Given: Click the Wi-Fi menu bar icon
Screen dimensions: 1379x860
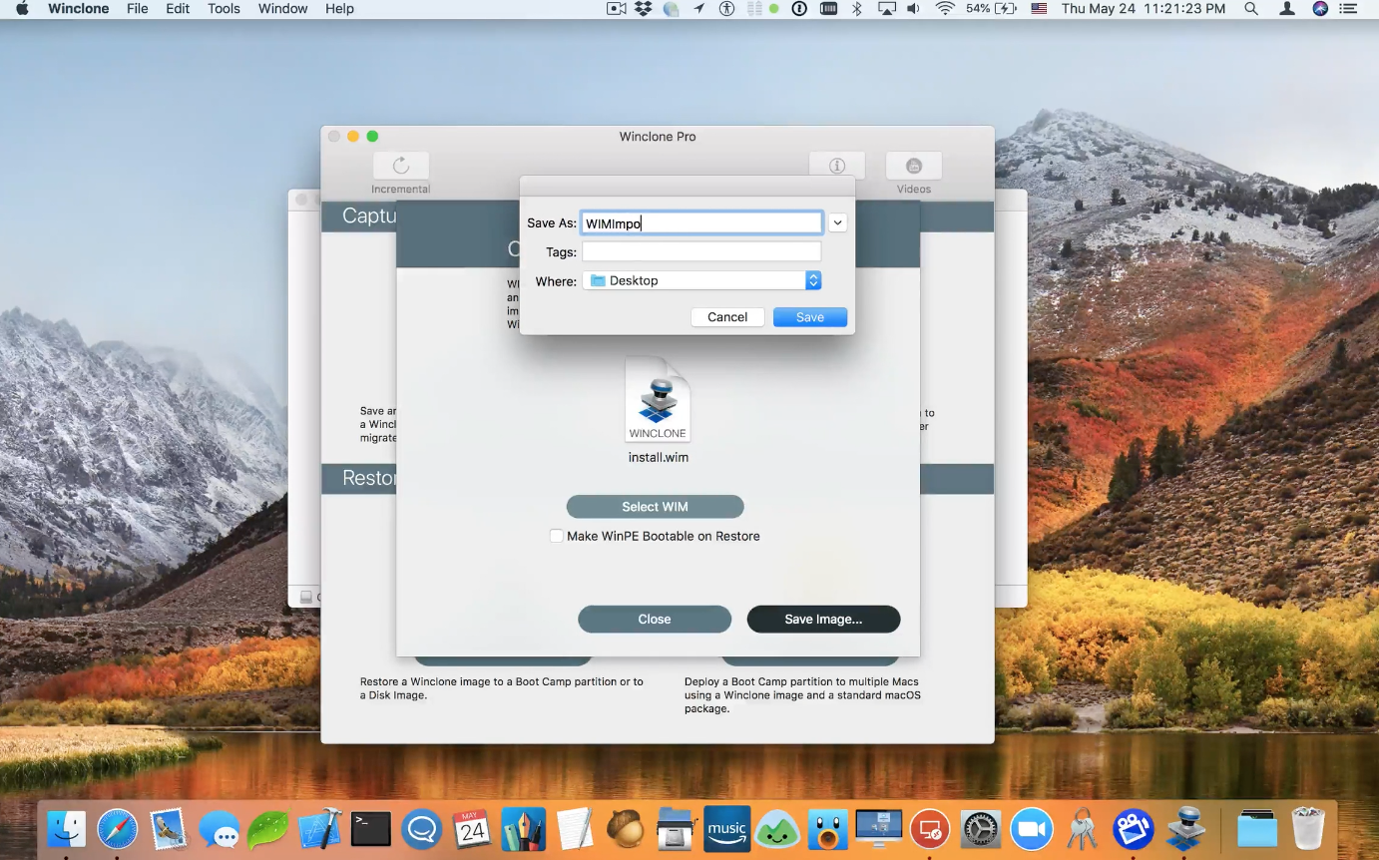Looking at the screenshot, I should tap(944, 9).
